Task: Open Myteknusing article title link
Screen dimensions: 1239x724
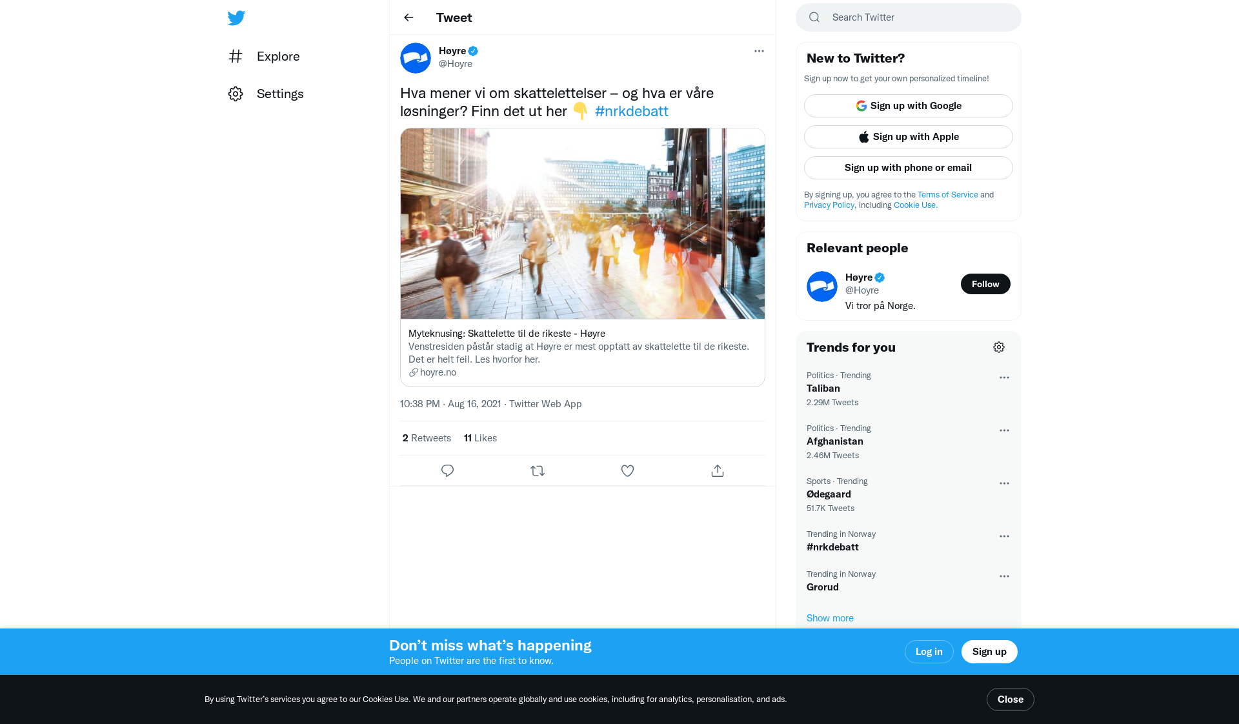Action: click(507, 334)
